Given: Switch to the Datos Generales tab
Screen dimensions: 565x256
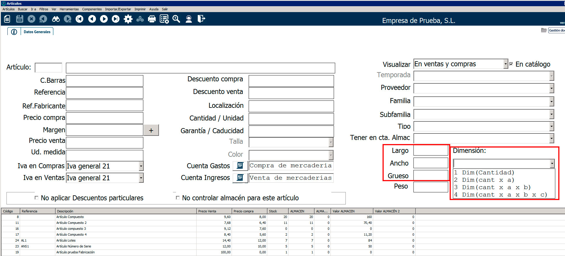Looking at the screenshot, I should pyautogui.click(x=37, y=32).
